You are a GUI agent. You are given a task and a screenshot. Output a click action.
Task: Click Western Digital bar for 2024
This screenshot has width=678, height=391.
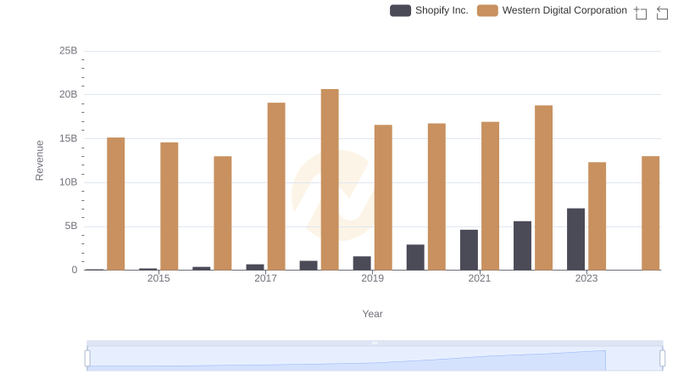click(x=650, y=213)
